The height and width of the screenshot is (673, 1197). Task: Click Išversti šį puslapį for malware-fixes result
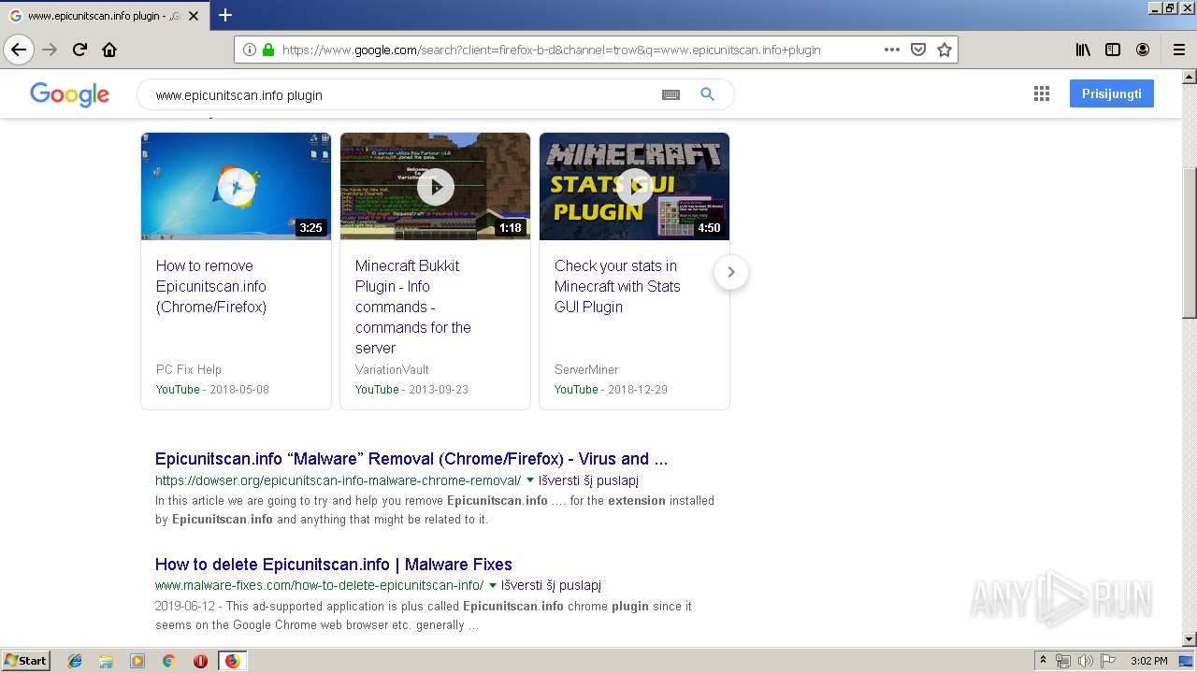[551, 586]
